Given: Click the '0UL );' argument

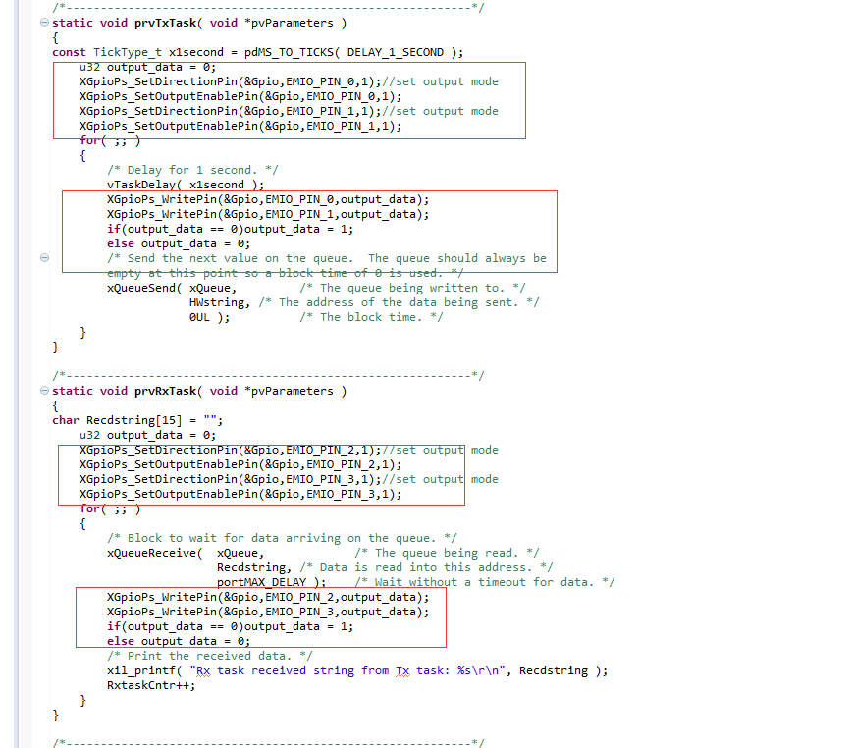Looking at the screenshot, I should [210, 317].
